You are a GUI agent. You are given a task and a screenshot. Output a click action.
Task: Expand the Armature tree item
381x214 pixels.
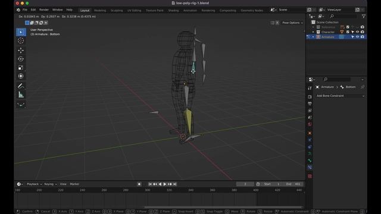click(x=313, y=37)
